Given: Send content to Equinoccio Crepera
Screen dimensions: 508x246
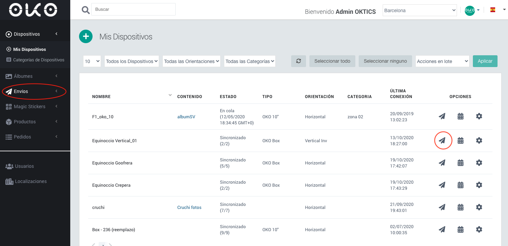Looking at the screenshot, I should click(x=442, y=185).
